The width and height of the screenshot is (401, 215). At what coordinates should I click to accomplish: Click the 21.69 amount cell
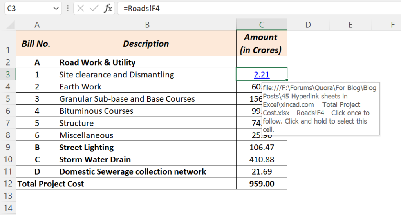(261, 171)
